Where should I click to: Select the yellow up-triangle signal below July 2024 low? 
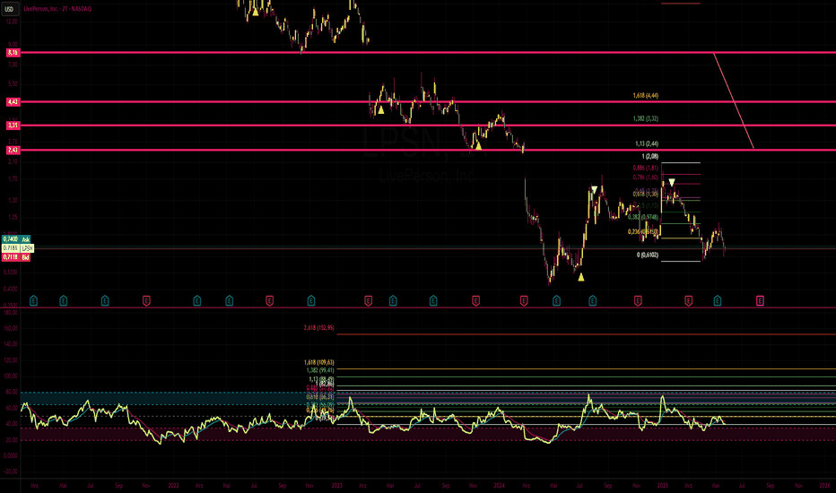point(581,277)
